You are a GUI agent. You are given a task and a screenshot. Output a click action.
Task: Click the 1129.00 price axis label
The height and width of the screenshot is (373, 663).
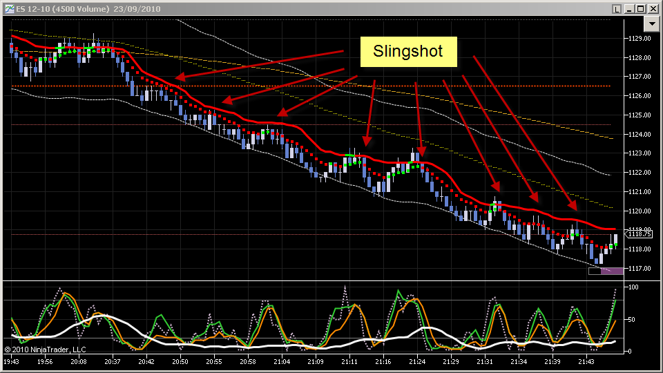point(640,39)
